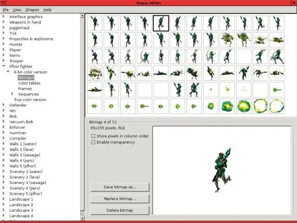Click the tree panel vertical scrollbar thumb
Viewport: 297px width, 223px height.
[83, 114]
